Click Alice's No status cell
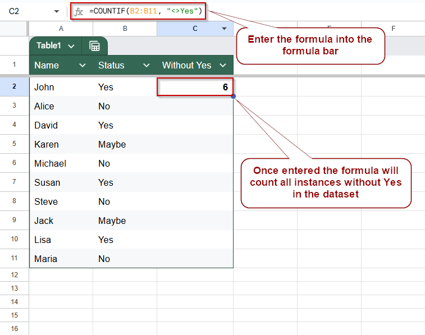The width and height of the screenshot is (425, 335). pyautogui.click(x=125, y=106)
